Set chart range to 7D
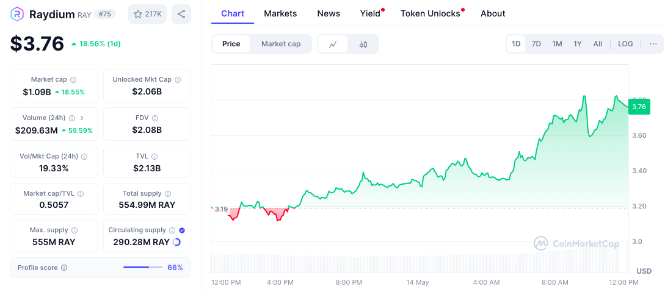 tap(536, 44)
